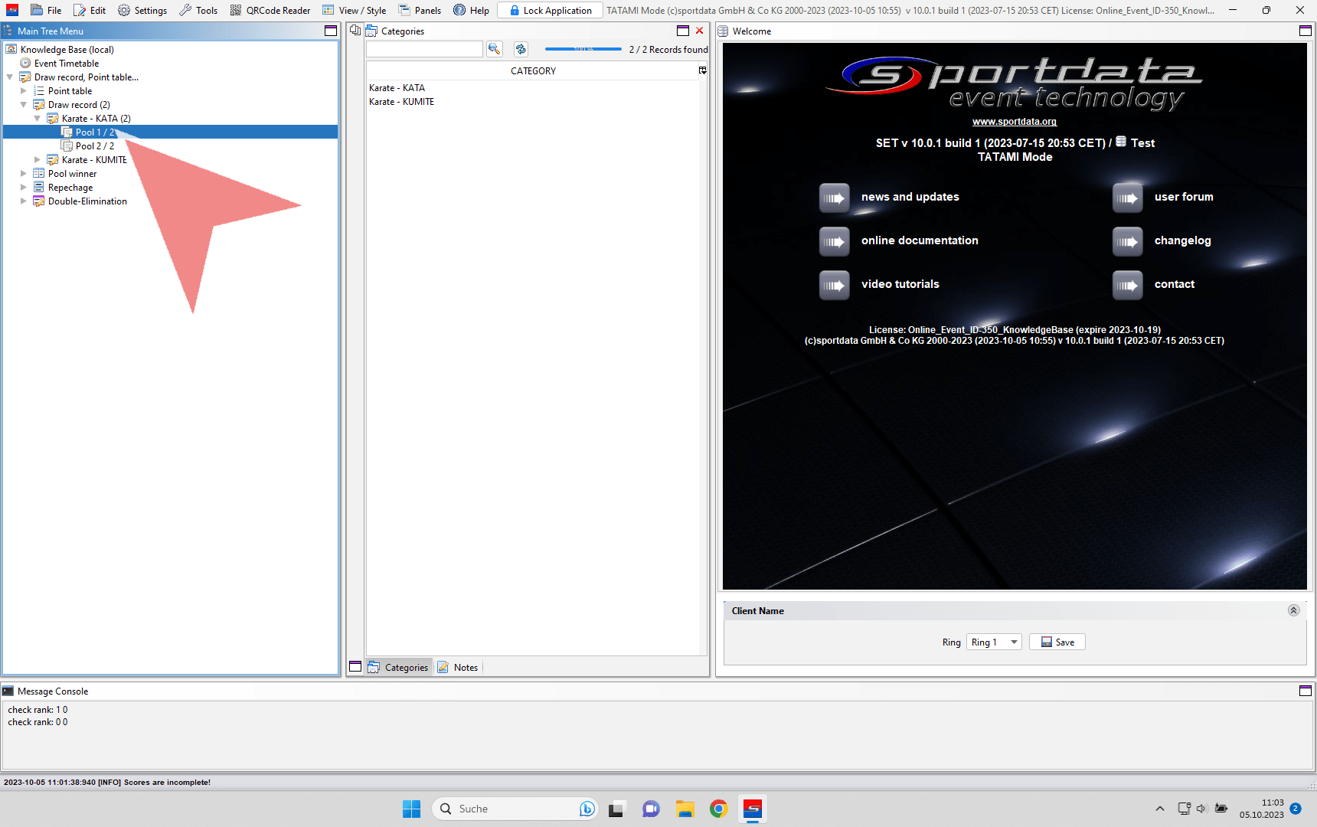This screenshot has width=1317, height=827.
Task: Expand the Repechage tree node
Action: (24, 188)
